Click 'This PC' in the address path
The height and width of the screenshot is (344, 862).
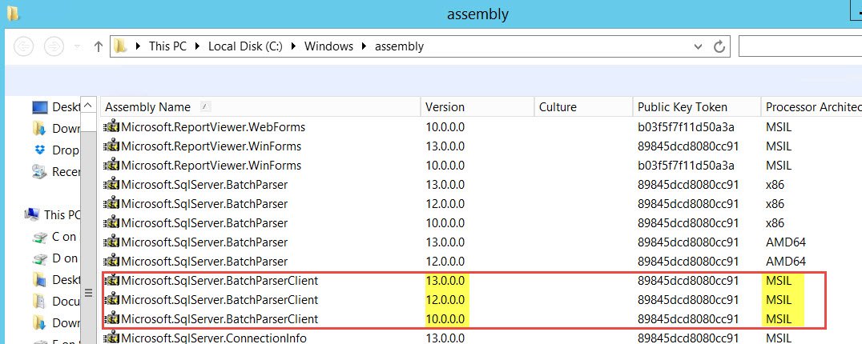pos(167,46)
